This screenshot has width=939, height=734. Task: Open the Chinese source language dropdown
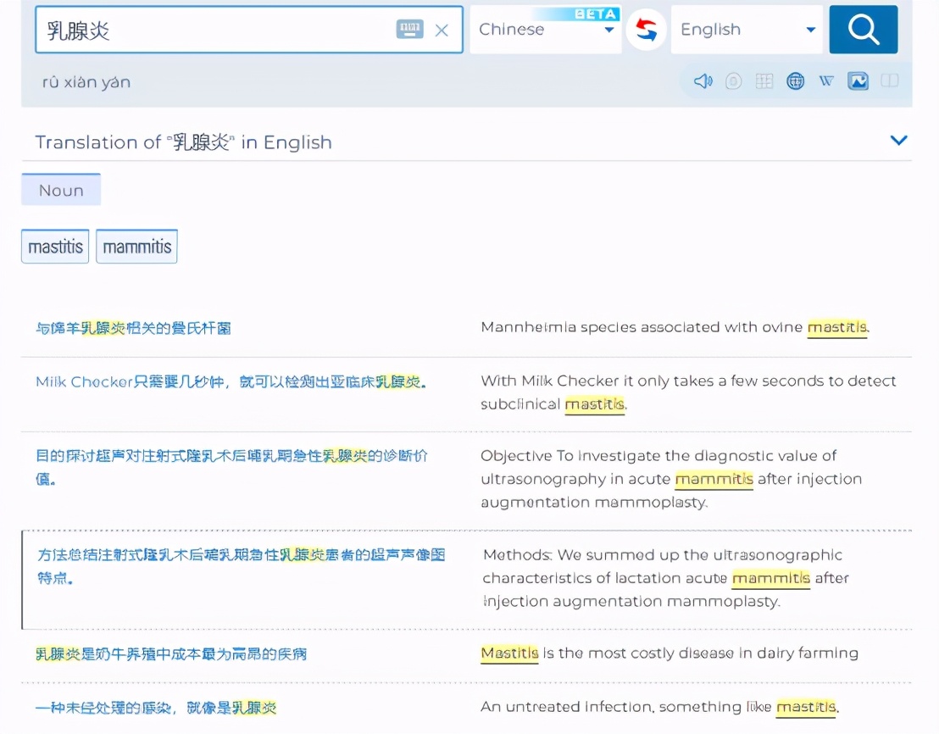(545, 30)
